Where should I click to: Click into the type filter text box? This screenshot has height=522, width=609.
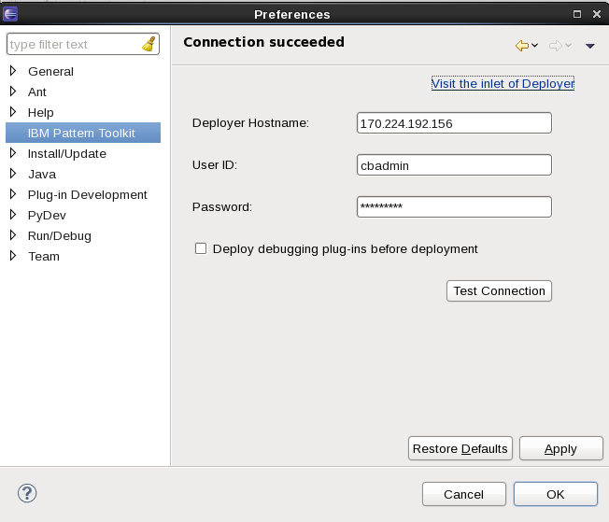click(75, 44)
